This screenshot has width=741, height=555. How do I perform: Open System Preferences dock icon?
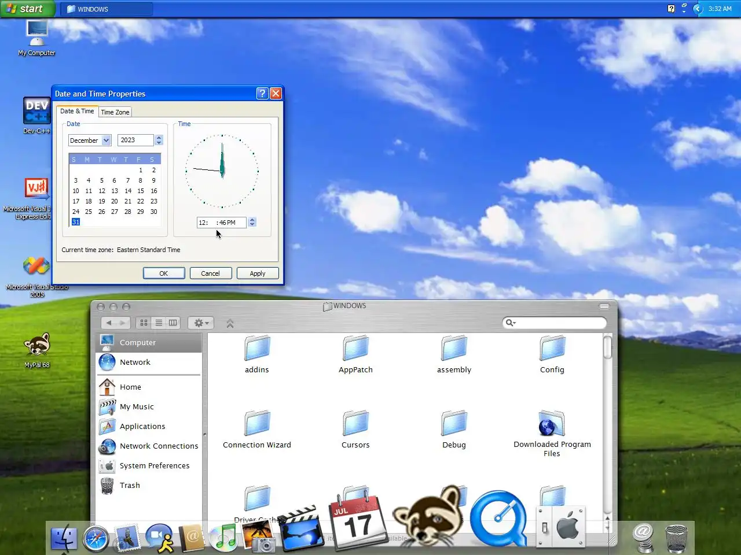tap(560, 527)
